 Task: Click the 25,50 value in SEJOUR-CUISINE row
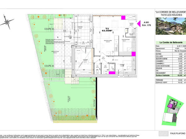point(180,59)
